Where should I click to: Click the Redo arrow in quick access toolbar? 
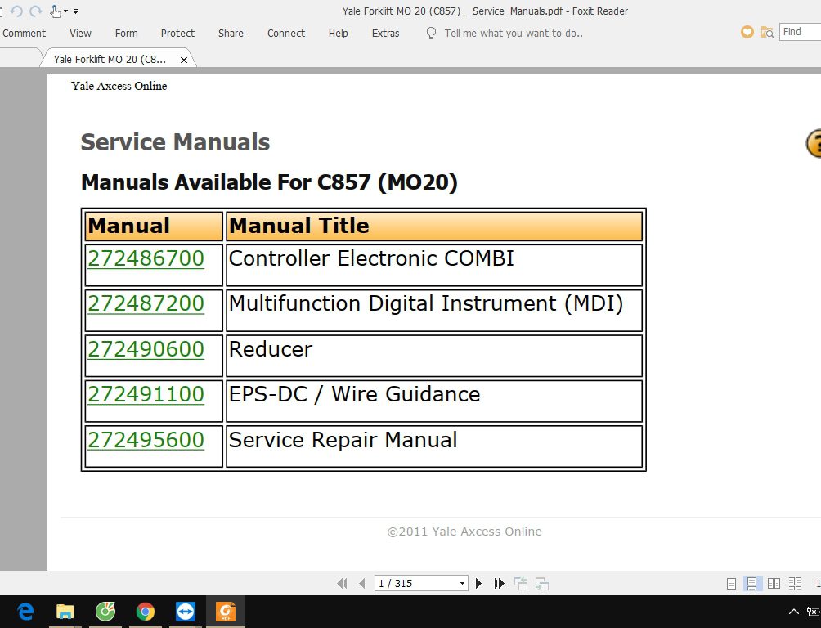tap(36, 11)
